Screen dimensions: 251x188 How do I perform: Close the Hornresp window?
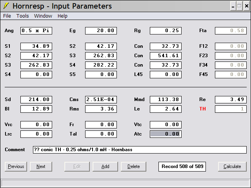point(246,6)
